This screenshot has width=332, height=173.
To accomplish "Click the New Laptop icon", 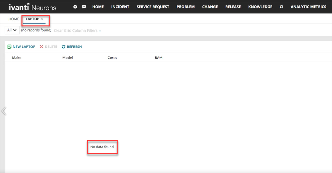I will tap(10, 47).
